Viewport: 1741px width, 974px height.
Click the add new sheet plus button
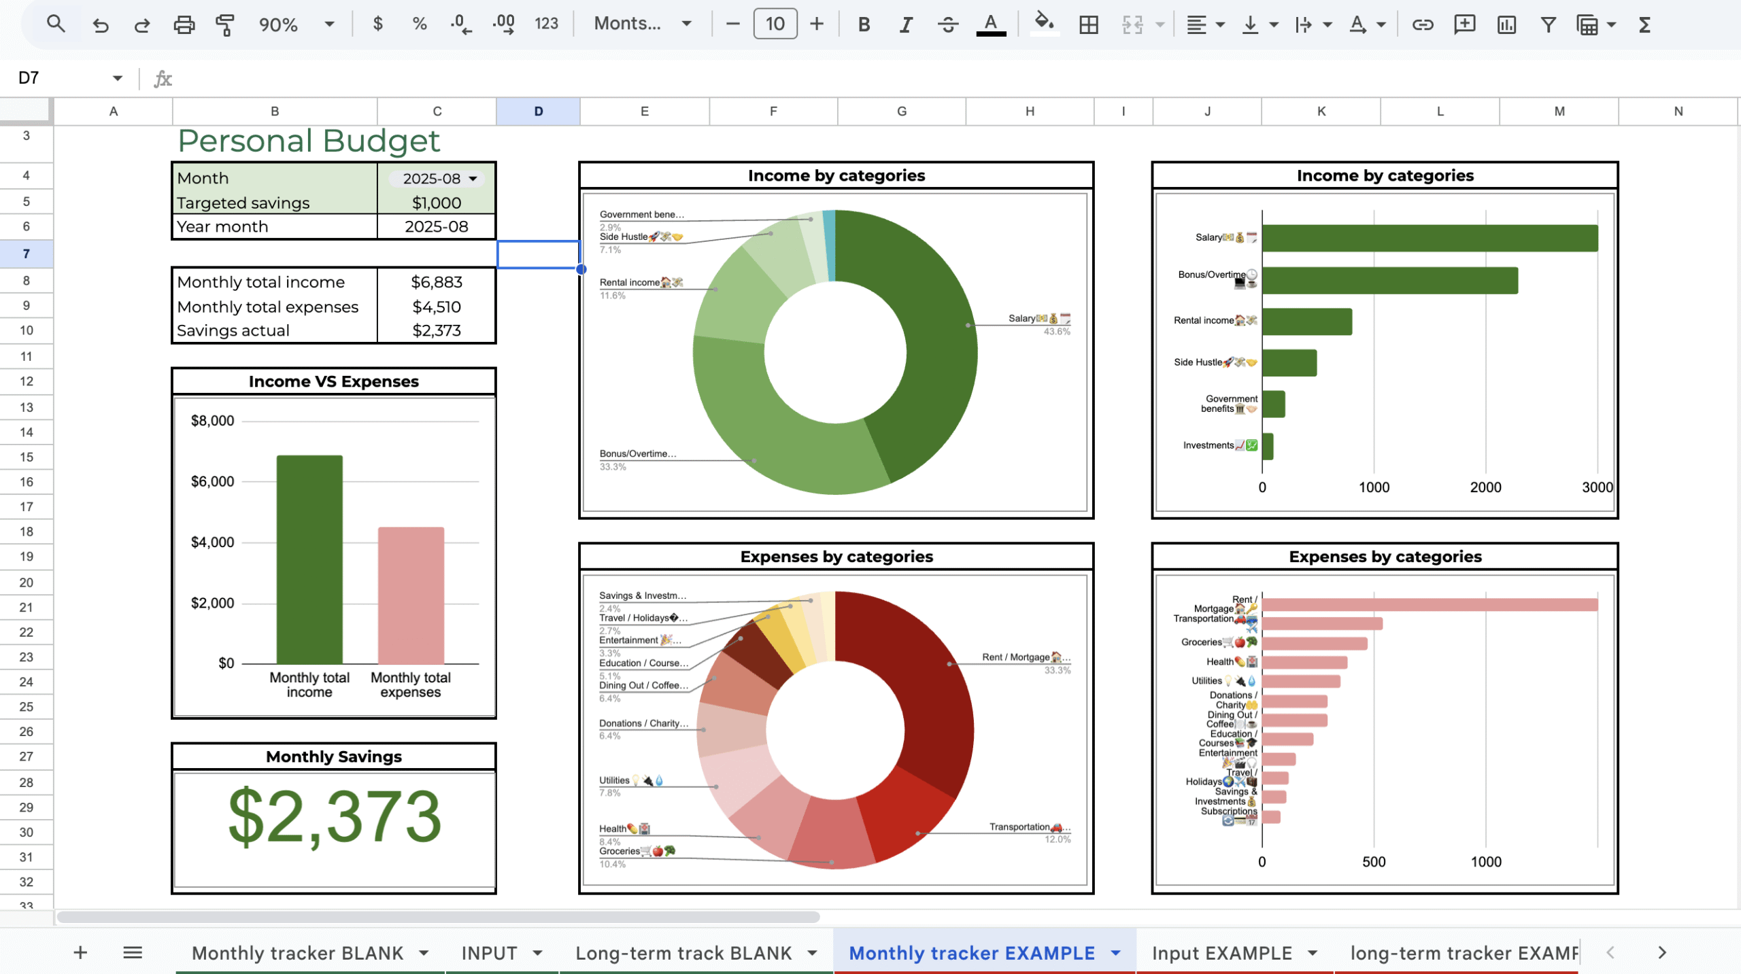(80, 953)
